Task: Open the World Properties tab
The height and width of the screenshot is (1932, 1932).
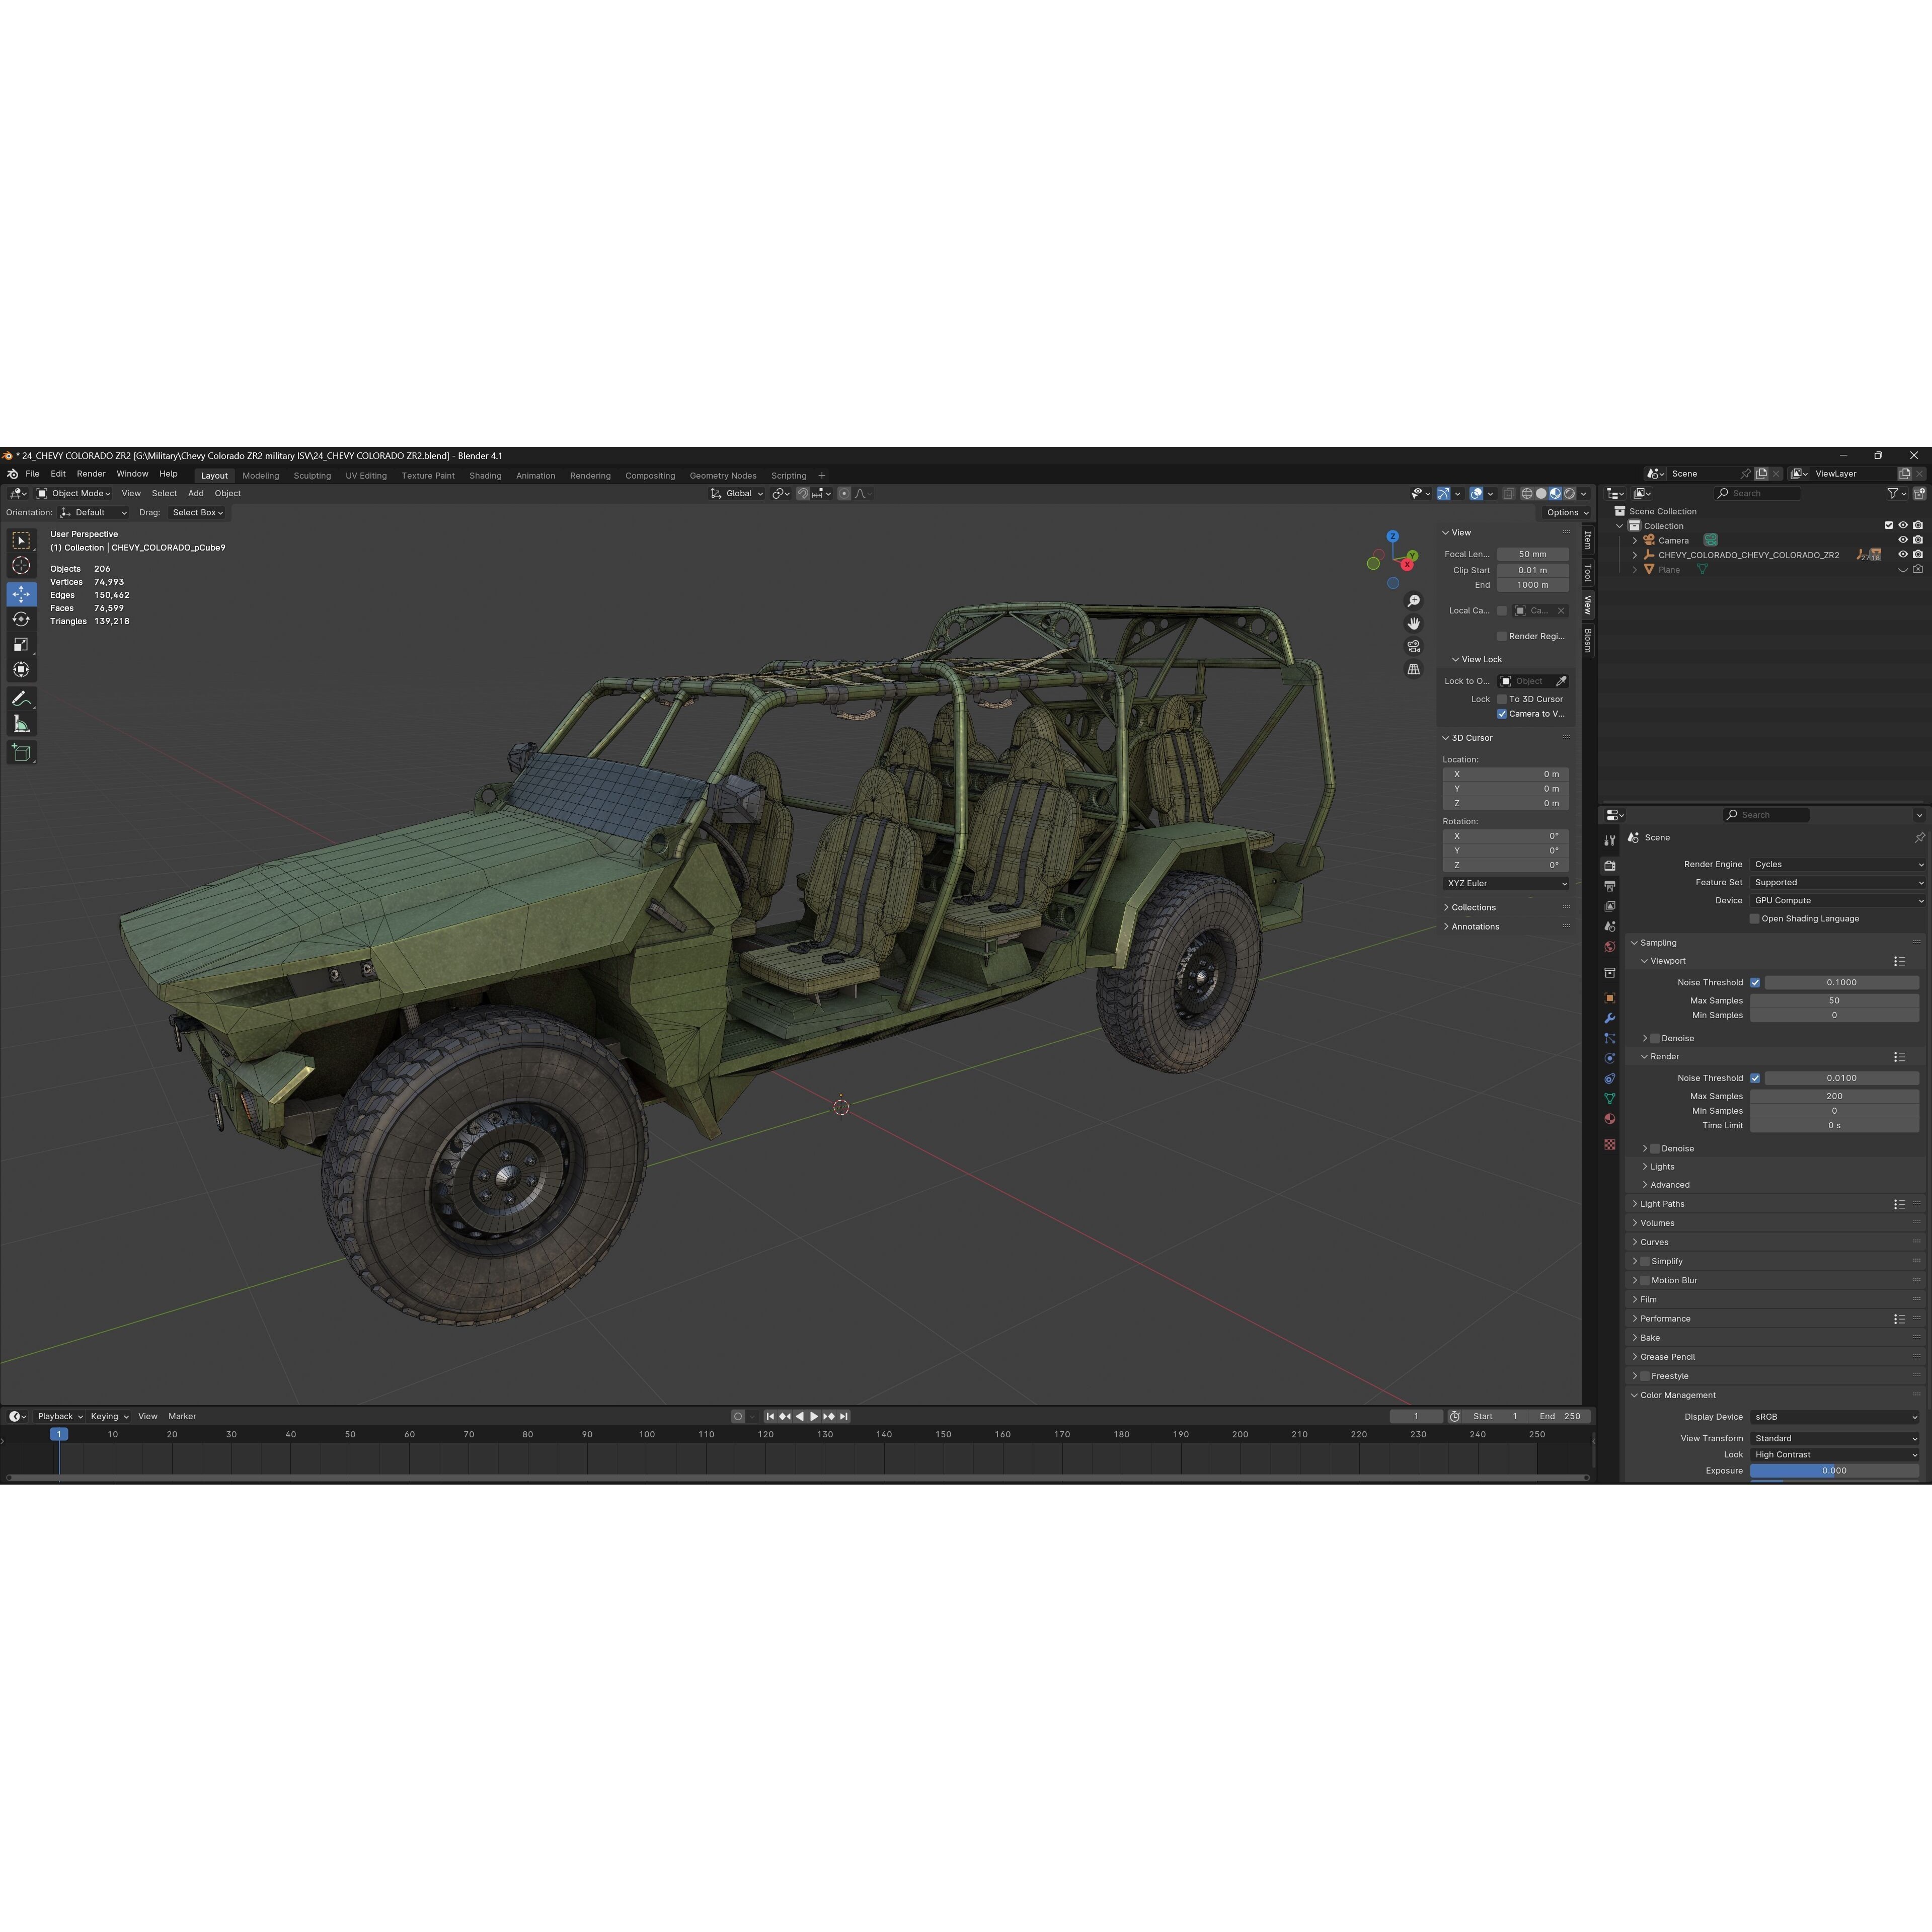Action: pyautogui.click(x=1609, y=946)
